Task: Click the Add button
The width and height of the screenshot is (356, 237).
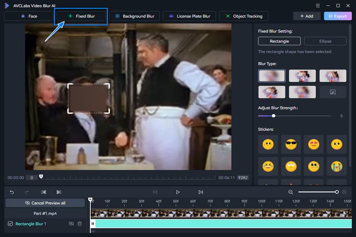Action: tap(307, 16)
